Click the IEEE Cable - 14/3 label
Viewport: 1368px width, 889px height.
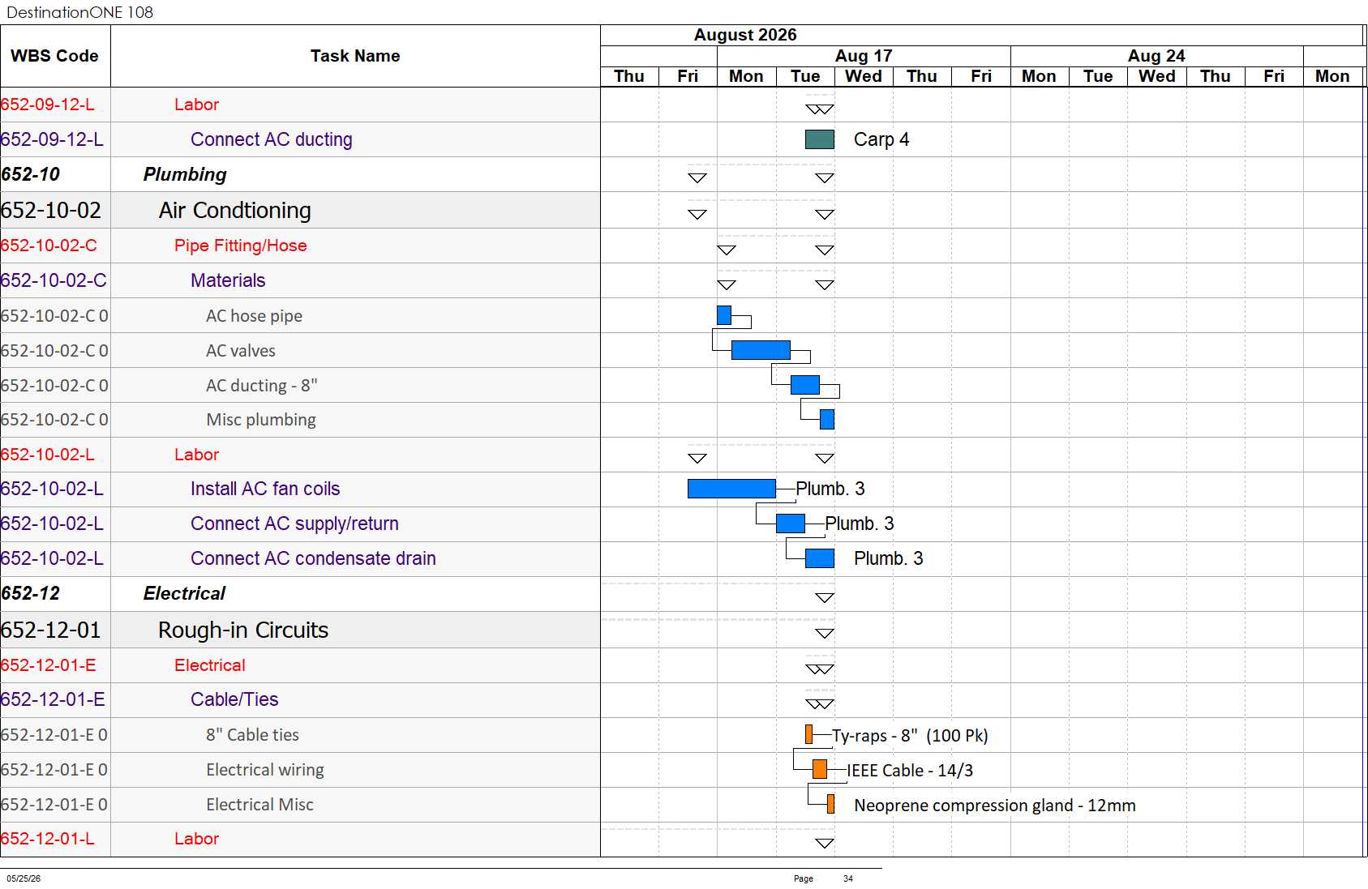point(910,771)
